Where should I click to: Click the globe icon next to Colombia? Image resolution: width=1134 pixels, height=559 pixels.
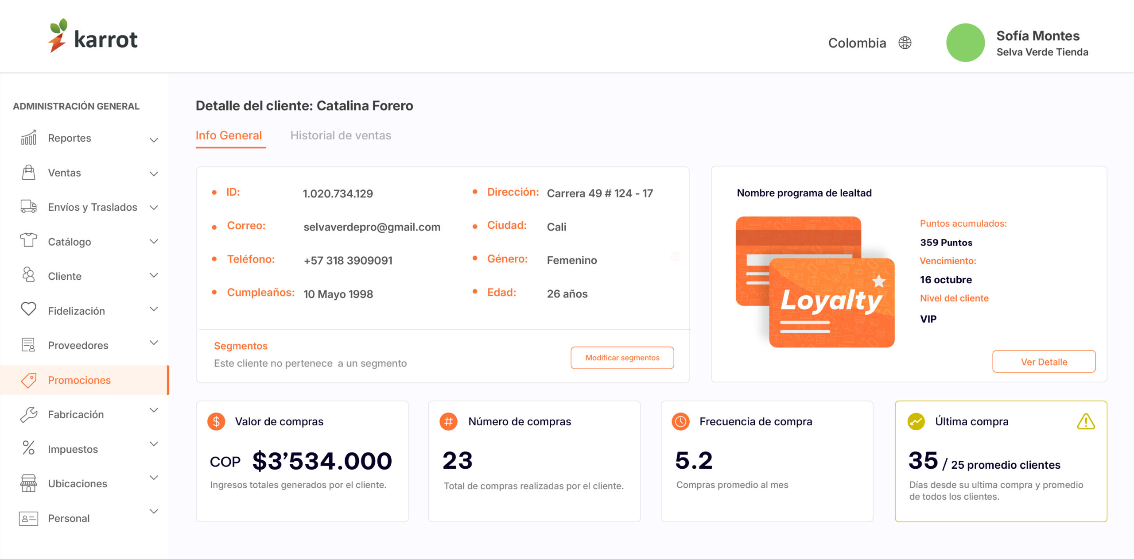pos(905,43)
